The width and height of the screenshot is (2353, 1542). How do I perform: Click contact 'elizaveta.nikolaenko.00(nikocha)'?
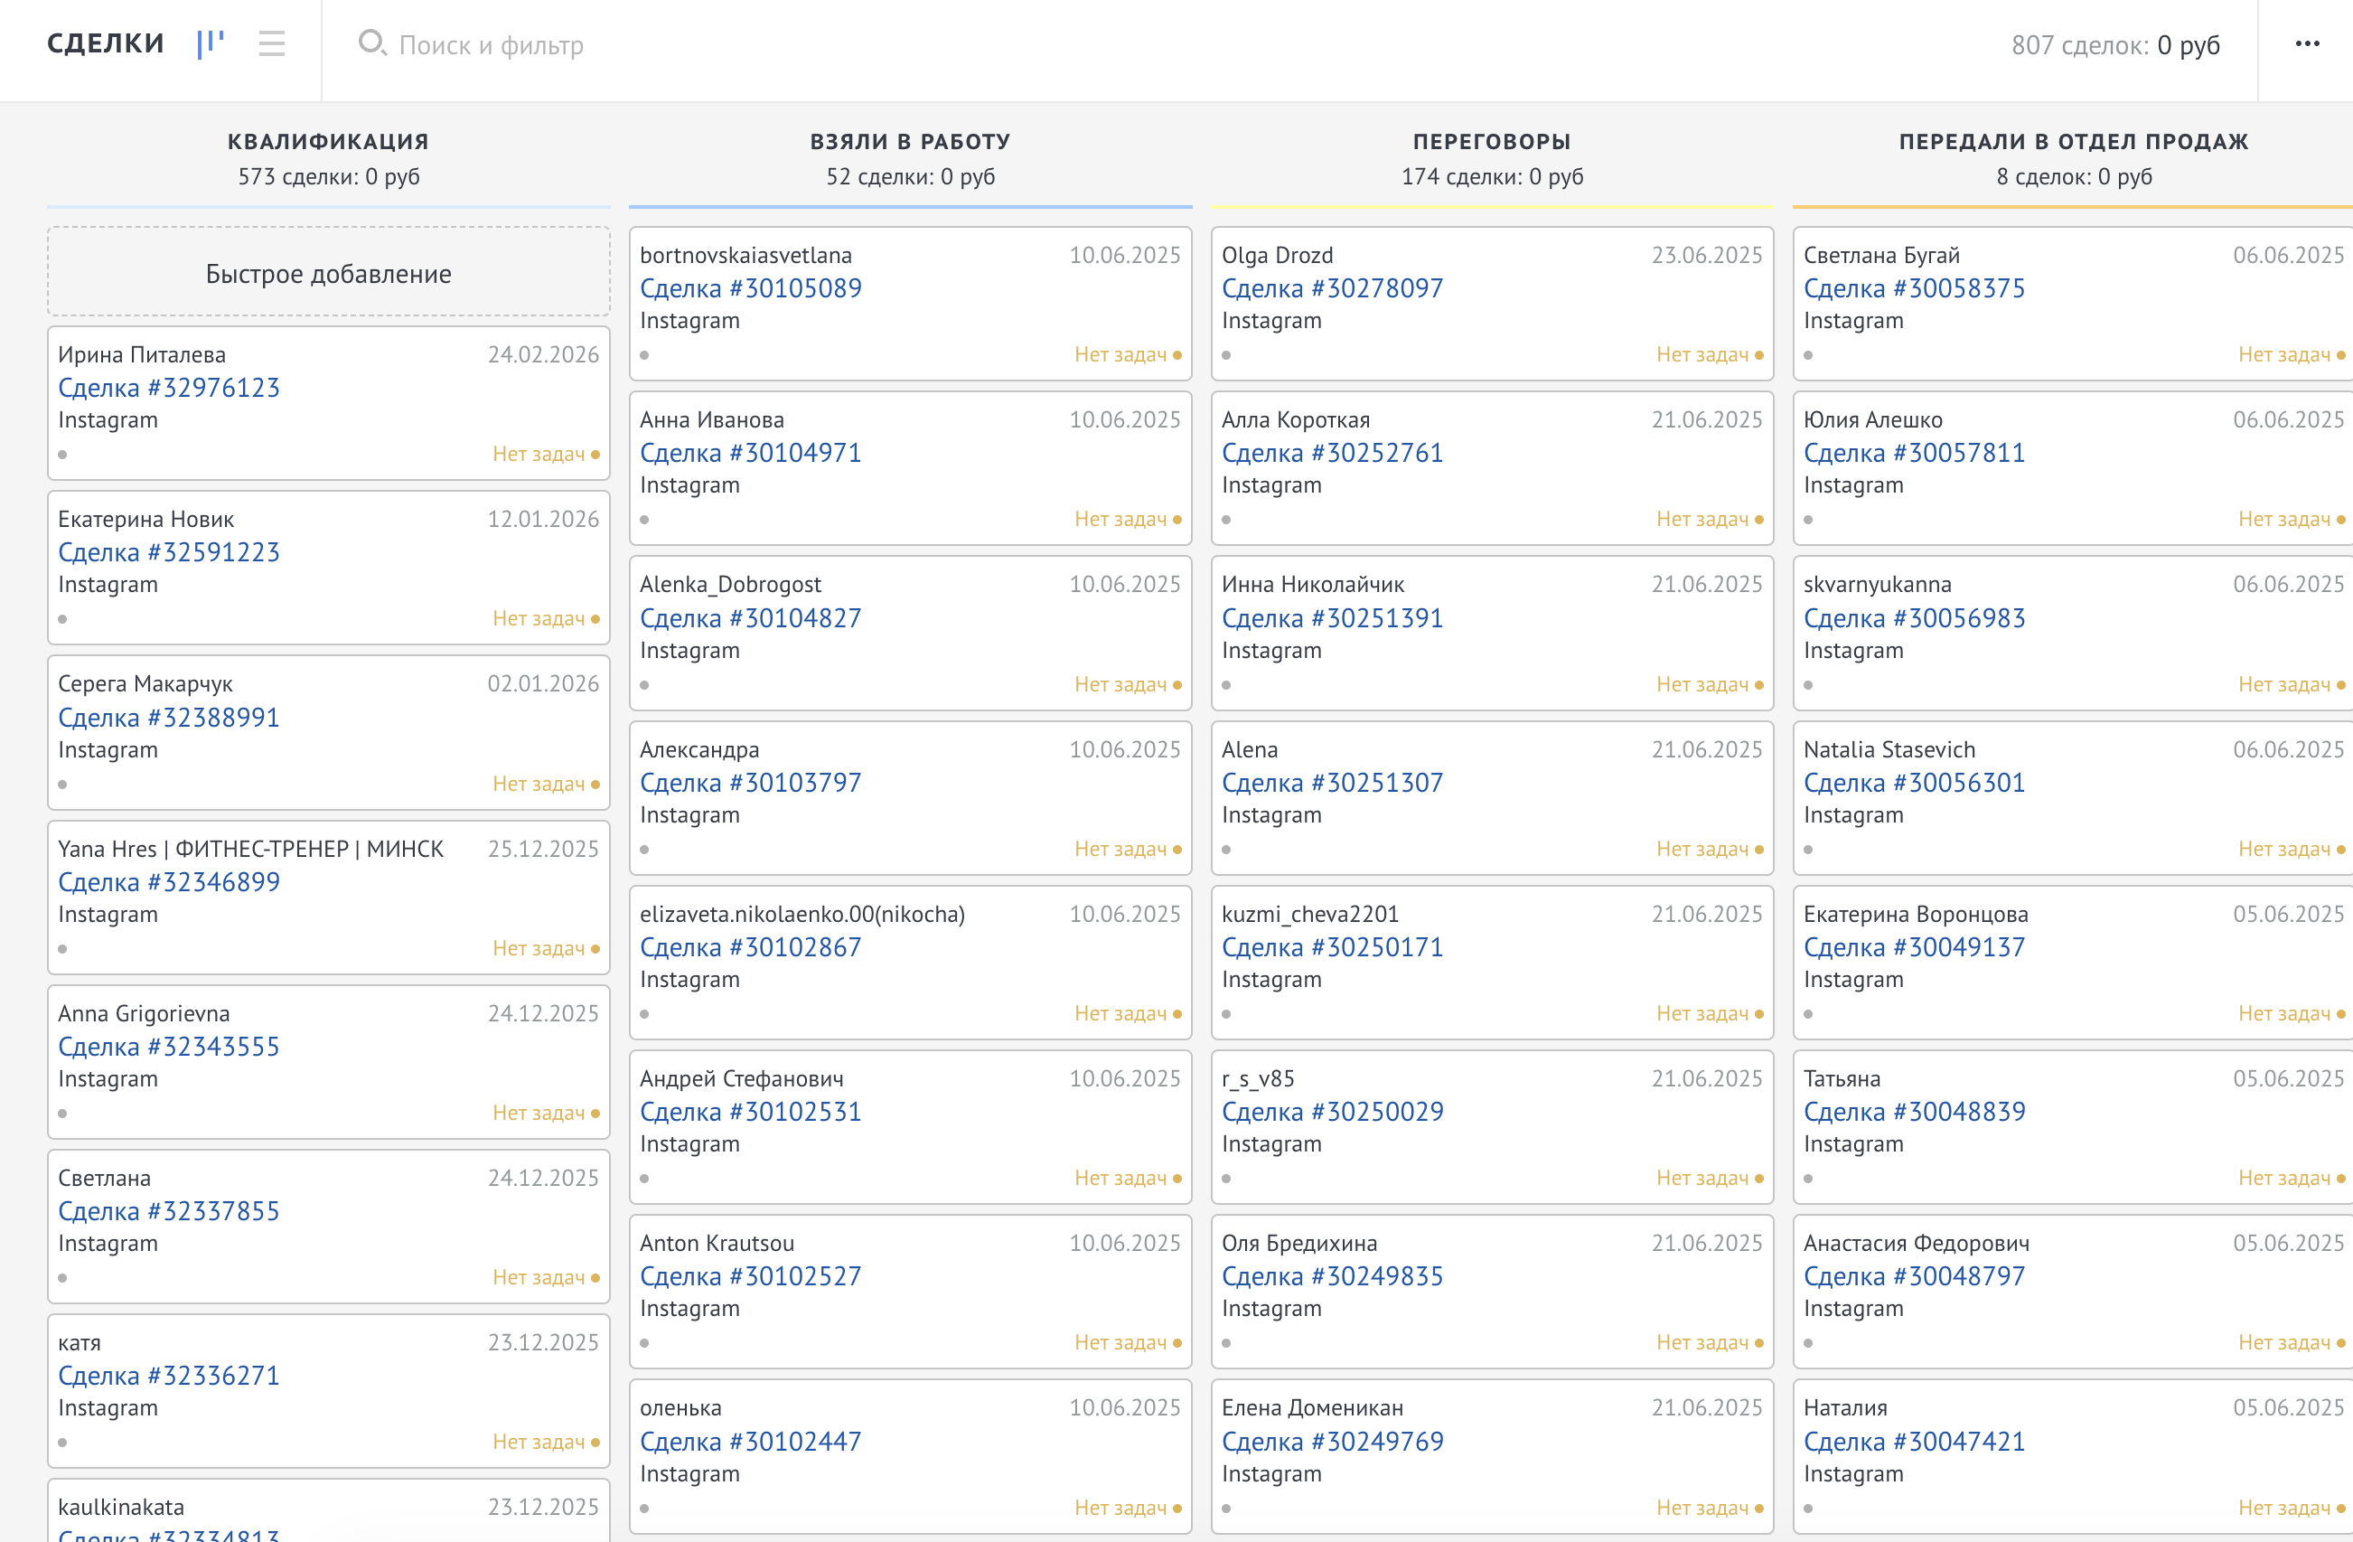pyautogui.click(x=802, y=914)
